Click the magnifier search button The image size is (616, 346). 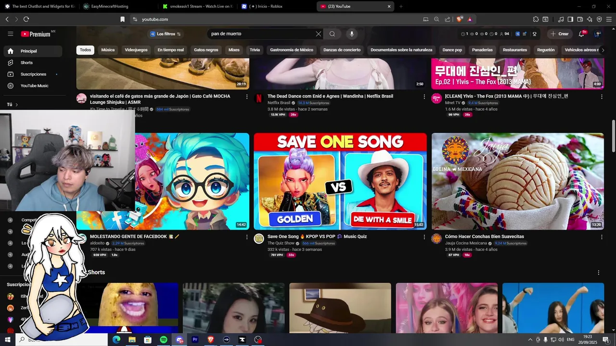[332, 34]
